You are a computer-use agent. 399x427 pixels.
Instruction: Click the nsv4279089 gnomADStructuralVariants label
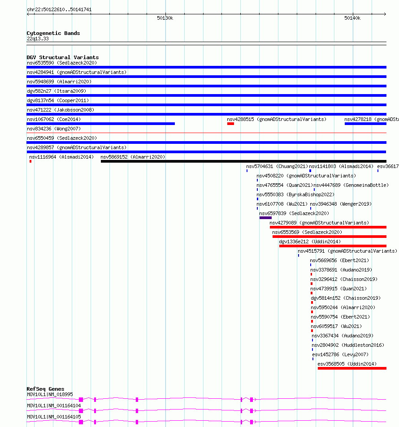pyautogui.click(x=319, y=223)
